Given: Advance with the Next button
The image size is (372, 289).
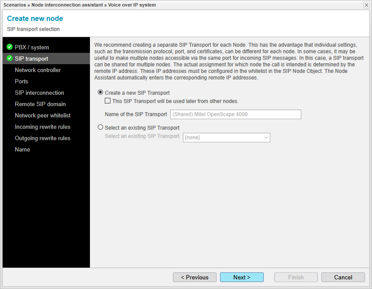Looking at the screenshot, I should pyautogui.click(x=241, y=277).
